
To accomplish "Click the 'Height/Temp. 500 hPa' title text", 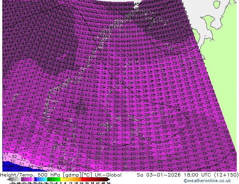I will (x=31, y=175).
